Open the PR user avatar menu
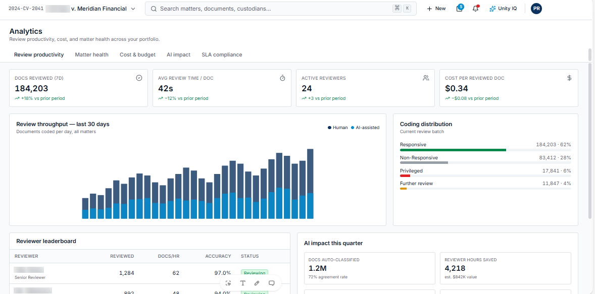Image resolution: width=595 pixels, height=294 pixels. pyautogui.click(x=536, y=9)
